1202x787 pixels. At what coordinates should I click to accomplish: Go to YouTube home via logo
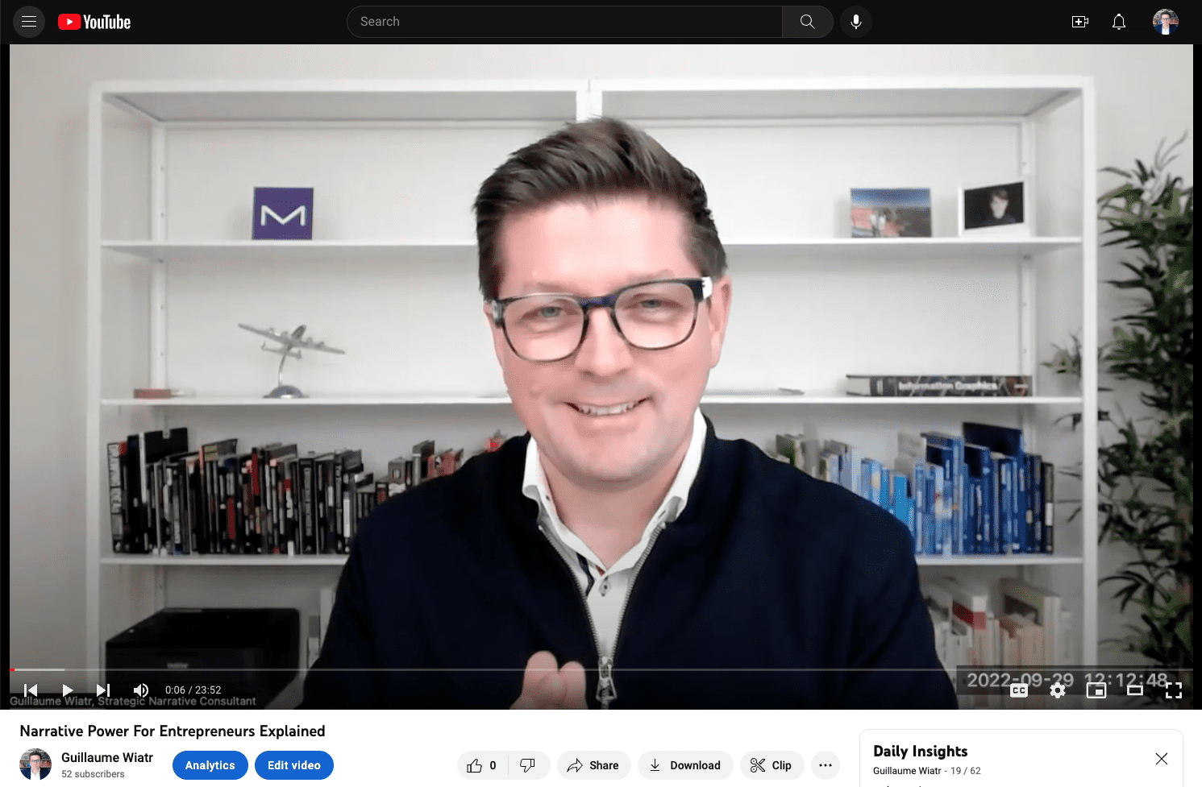coord(94,22)
